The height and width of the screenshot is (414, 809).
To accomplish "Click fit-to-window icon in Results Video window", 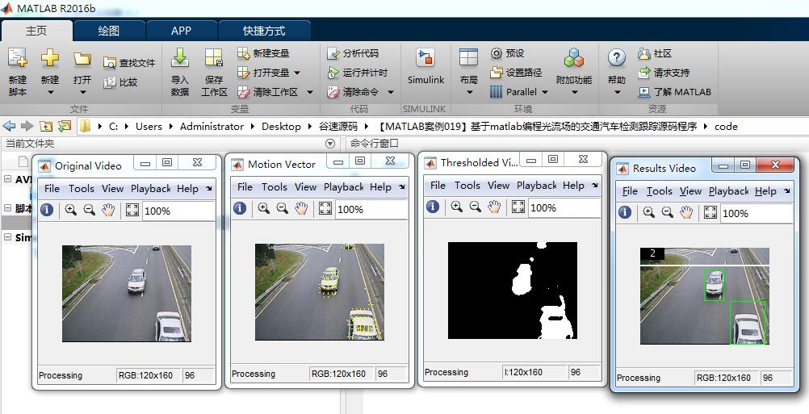I will click(x=710, y=212).
